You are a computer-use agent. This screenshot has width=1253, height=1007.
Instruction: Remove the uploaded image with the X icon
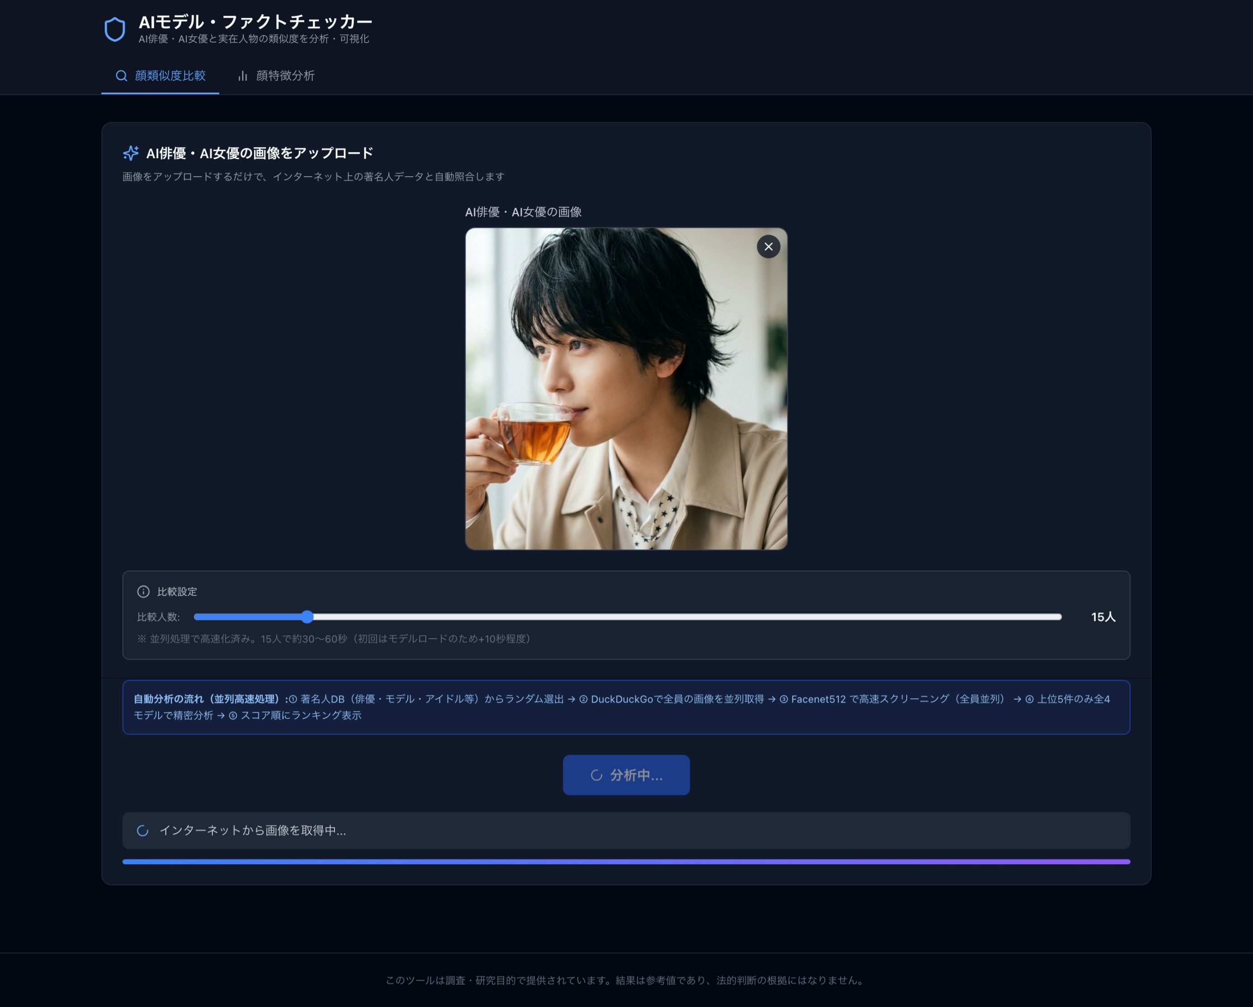(x=768, y=246)
